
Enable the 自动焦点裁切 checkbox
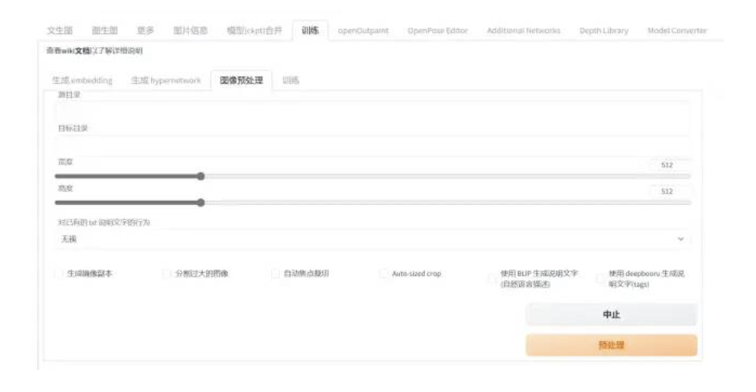click(x=275, y=274)
